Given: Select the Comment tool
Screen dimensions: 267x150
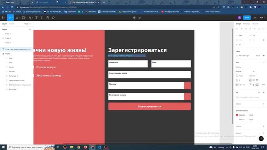Looking at the screenshot, I should point(53,17).
